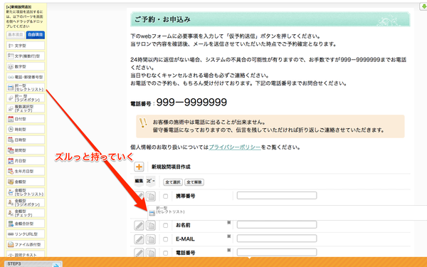Click the pencil edit icon for 電話番号 row
Screen dimensions: 427x267
click(x=139, y=253)
